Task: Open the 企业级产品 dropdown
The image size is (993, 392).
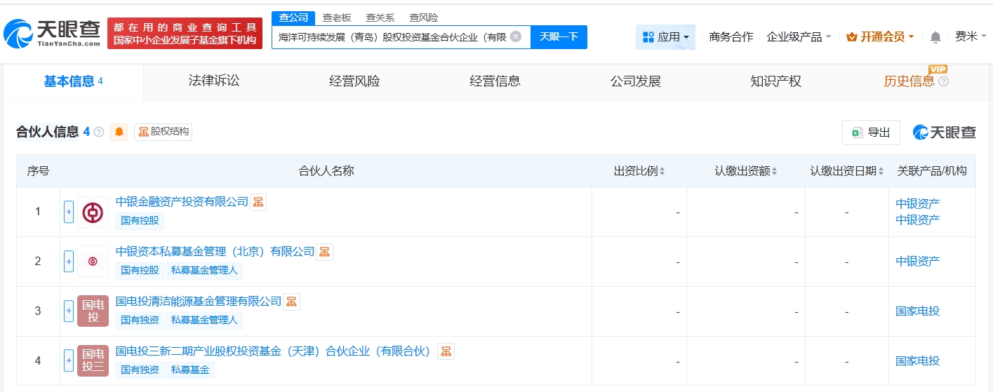Action: tap(799, 37)
